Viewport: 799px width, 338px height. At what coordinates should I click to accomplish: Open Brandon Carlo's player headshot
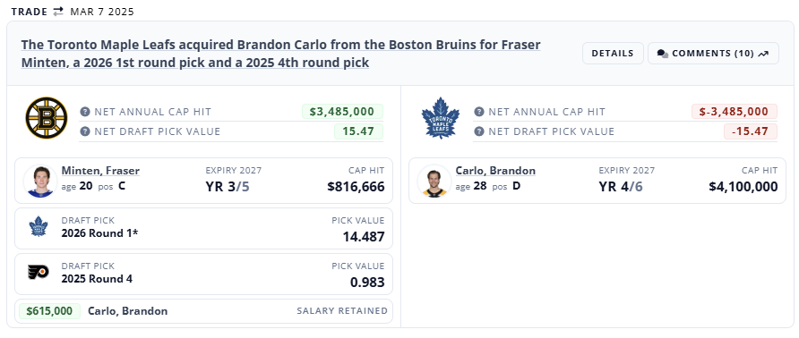[434, 181]
